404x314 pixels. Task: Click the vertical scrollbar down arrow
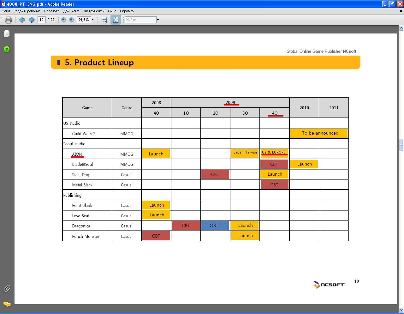[401, 310]
